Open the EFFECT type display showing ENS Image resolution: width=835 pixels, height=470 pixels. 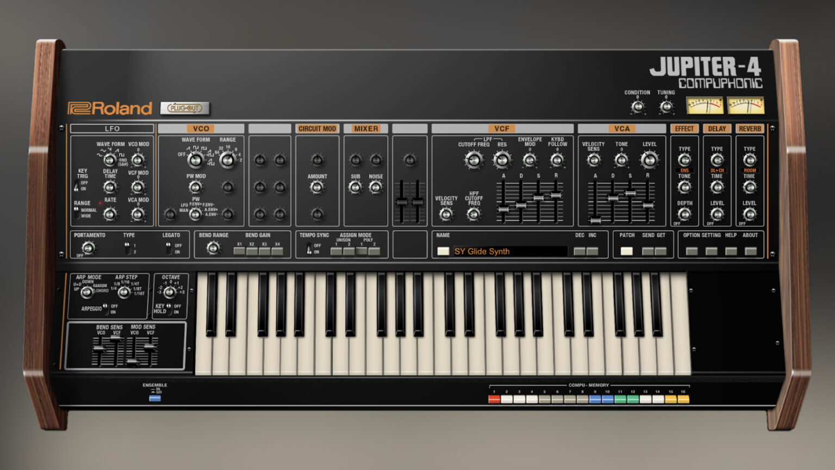coord(684,170)
